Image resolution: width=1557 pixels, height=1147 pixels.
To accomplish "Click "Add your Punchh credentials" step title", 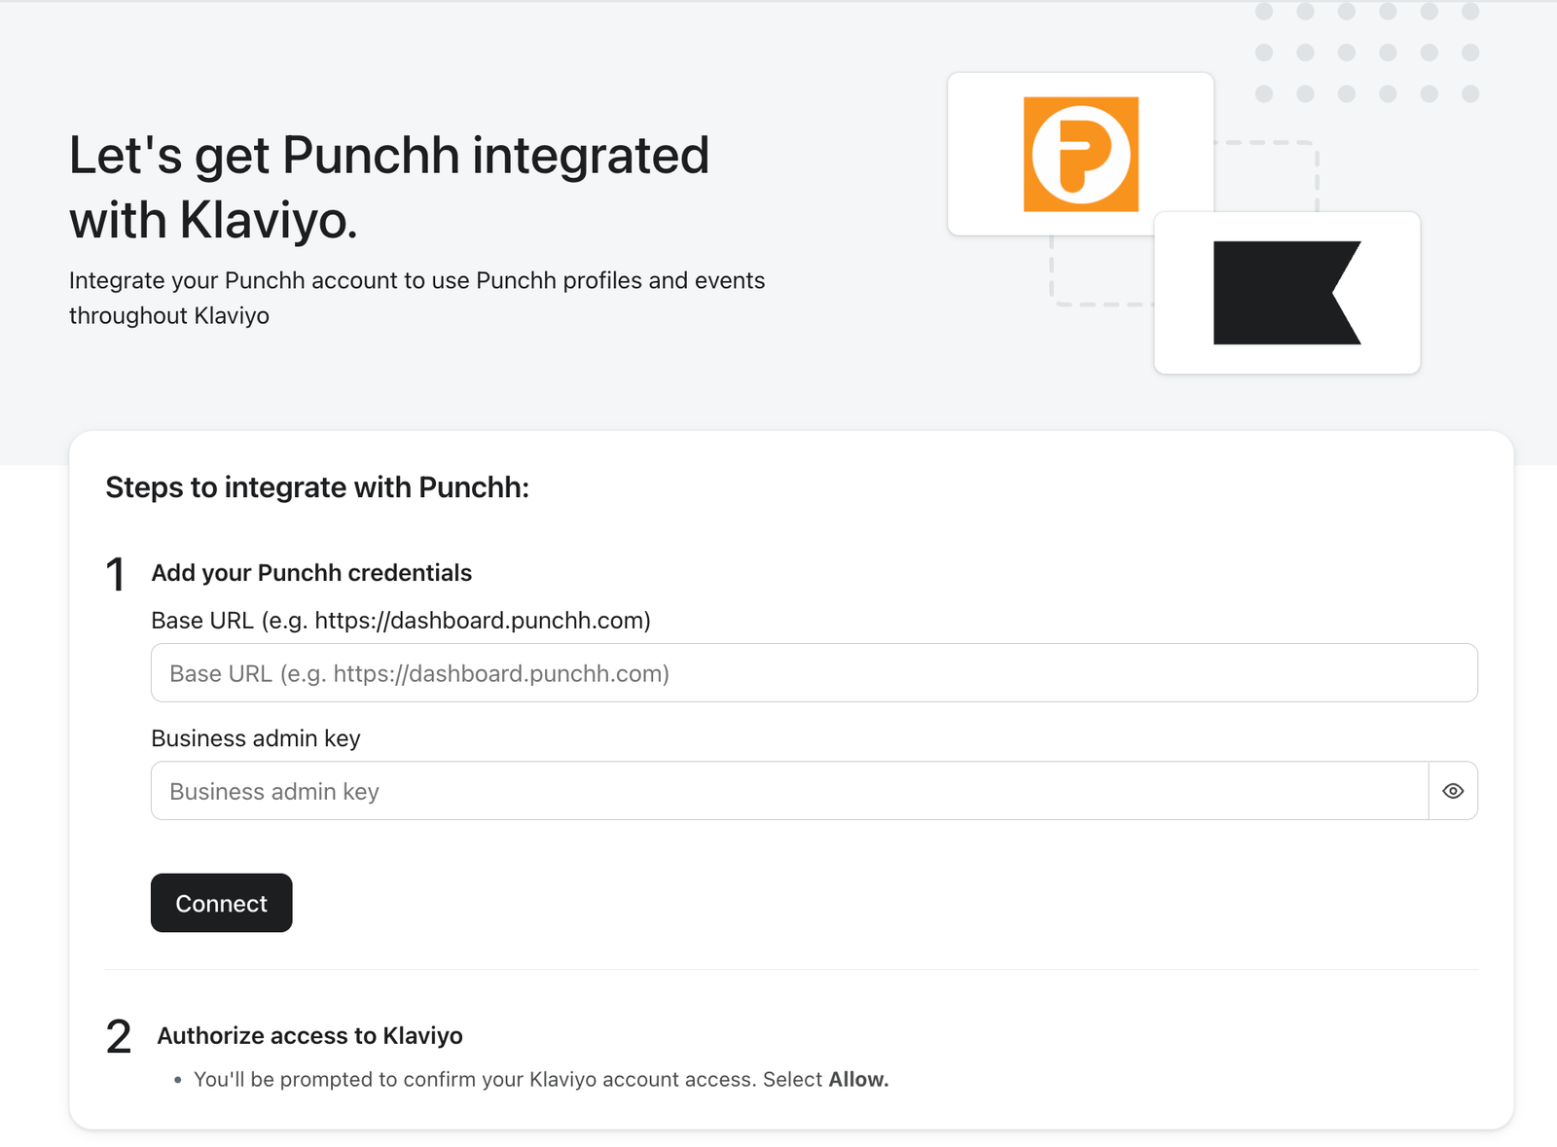I will click(311, 572).
